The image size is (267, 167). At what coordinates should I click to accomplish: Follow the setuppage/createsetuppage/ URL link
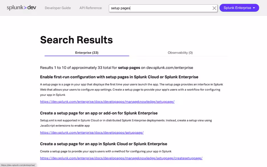click(x=121, y=158)
